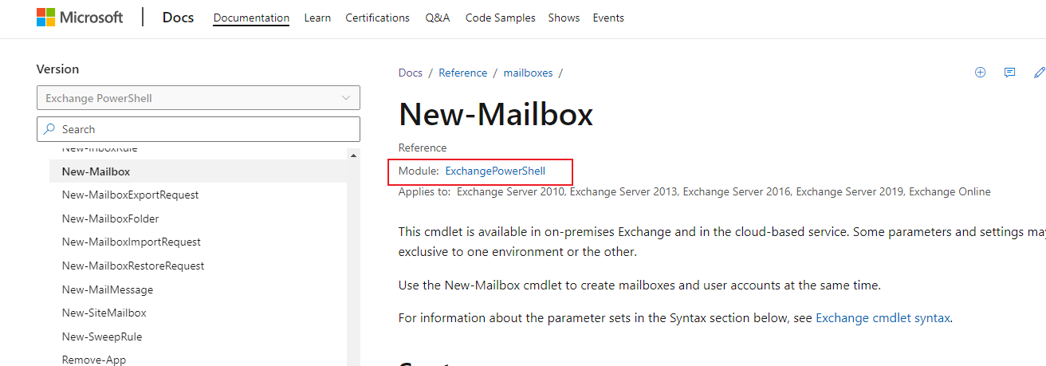Select New-SiteMailbox in the sidebar
1046x366 pixels.
pyautogui.click(x=104, y=313)
